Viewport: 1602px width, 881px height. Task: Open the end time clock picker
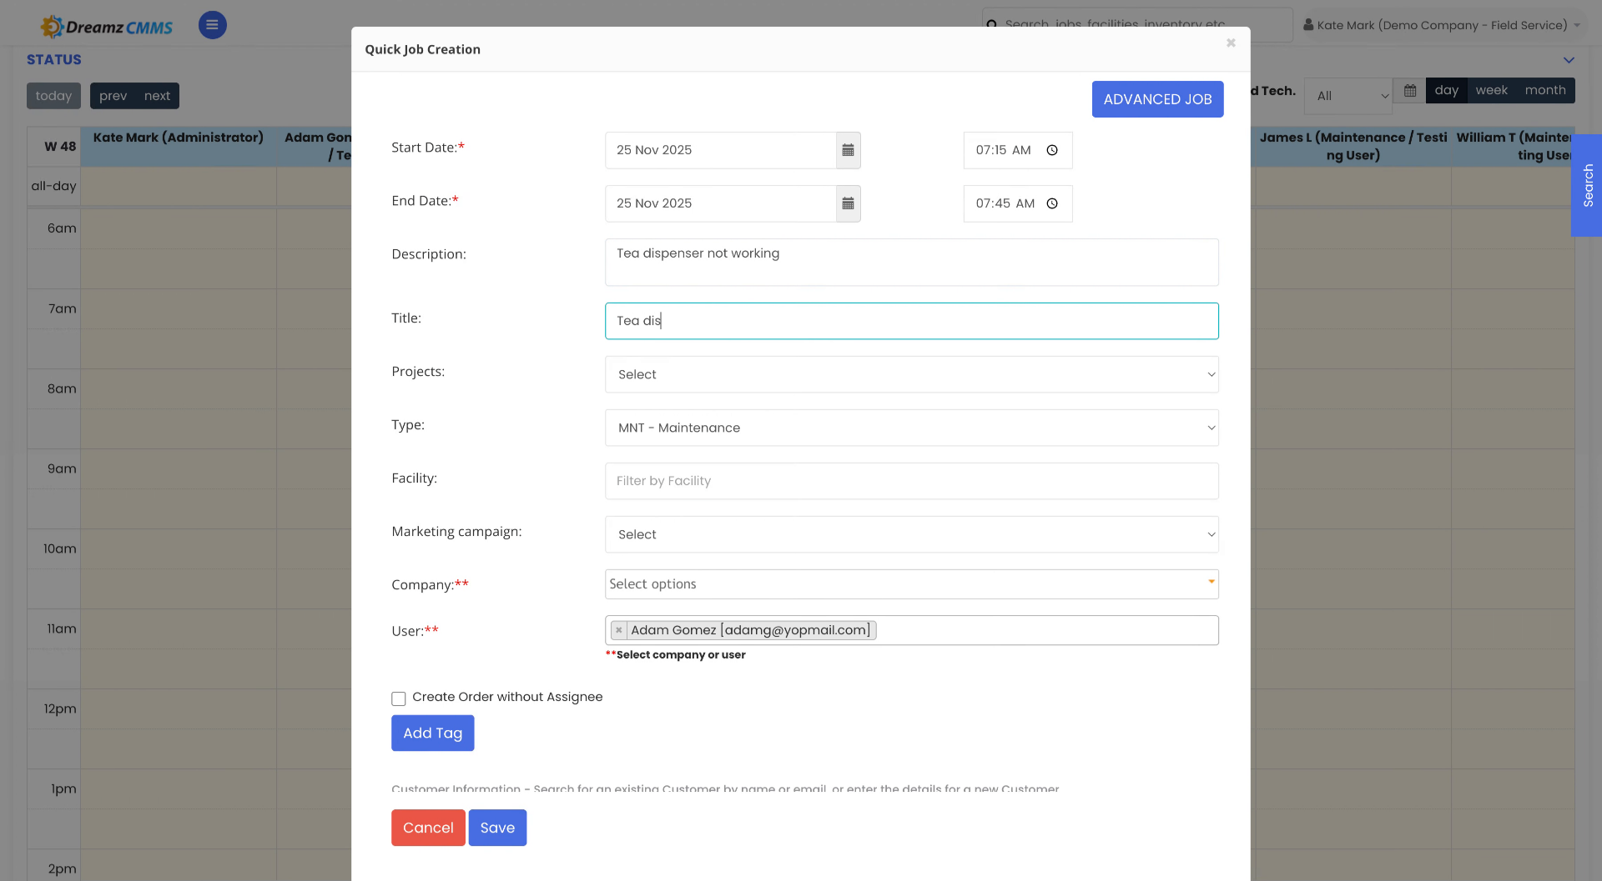(x=1051, y=203)
